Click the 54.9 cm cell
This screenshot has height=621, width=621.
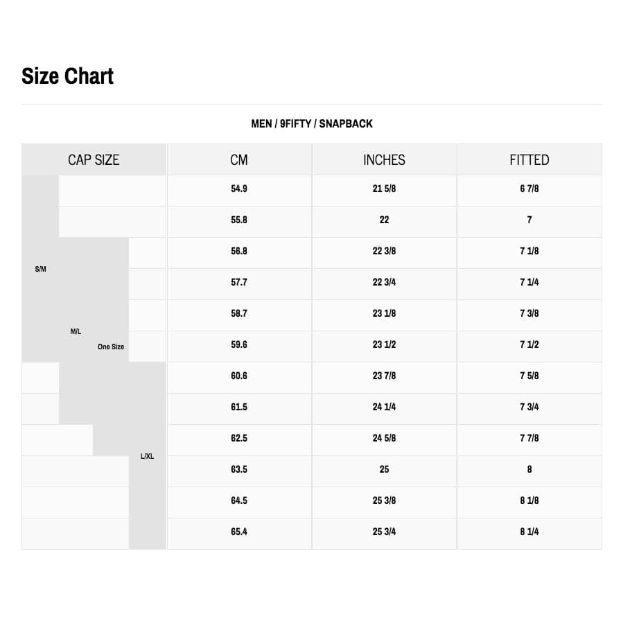coord(239,189)
